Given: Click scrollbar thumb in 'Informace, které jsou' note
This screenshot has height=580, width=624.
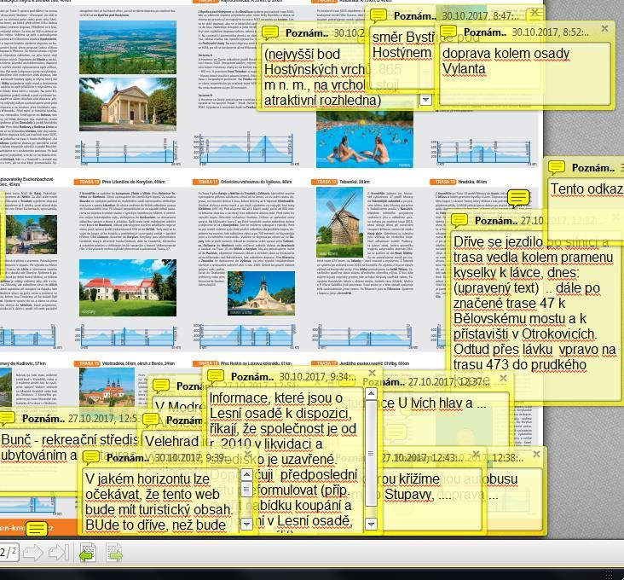Looking at the screenshot, I should (371, 453).
